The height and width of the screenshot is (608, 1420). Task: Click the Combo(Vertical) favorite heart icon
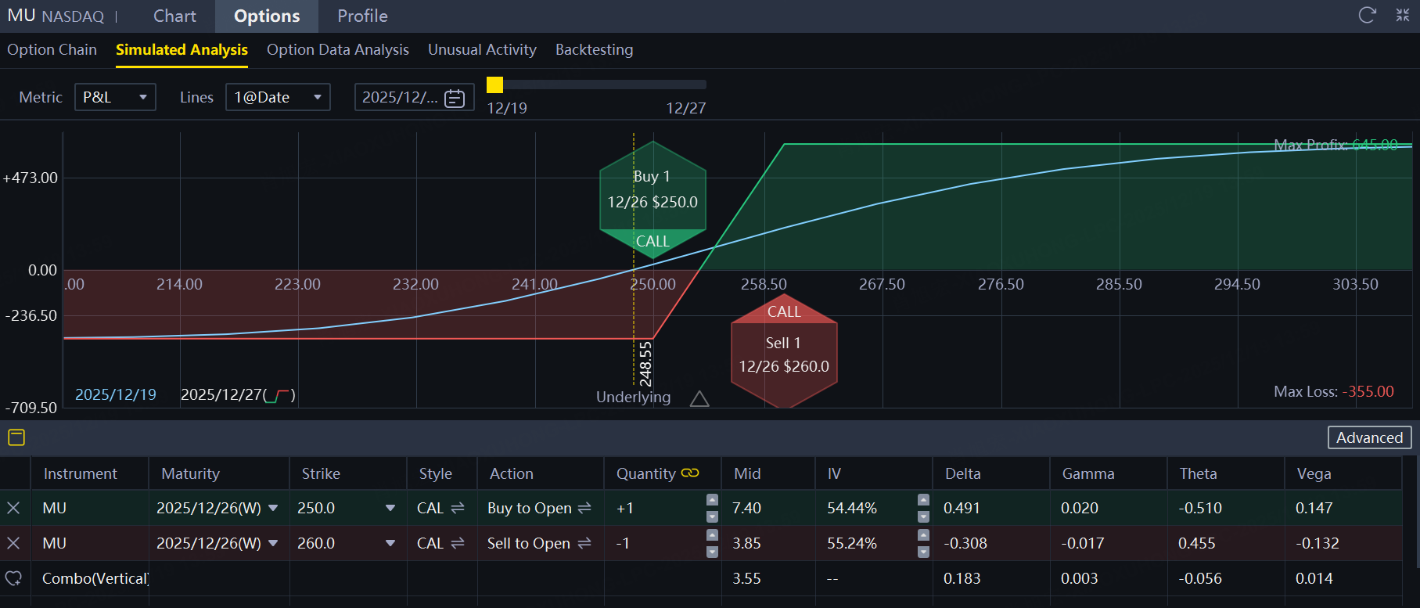tap(13, 578)
